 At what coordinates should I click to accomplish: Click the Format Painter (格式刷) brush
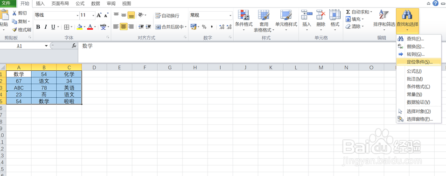(x=21, y=29)
